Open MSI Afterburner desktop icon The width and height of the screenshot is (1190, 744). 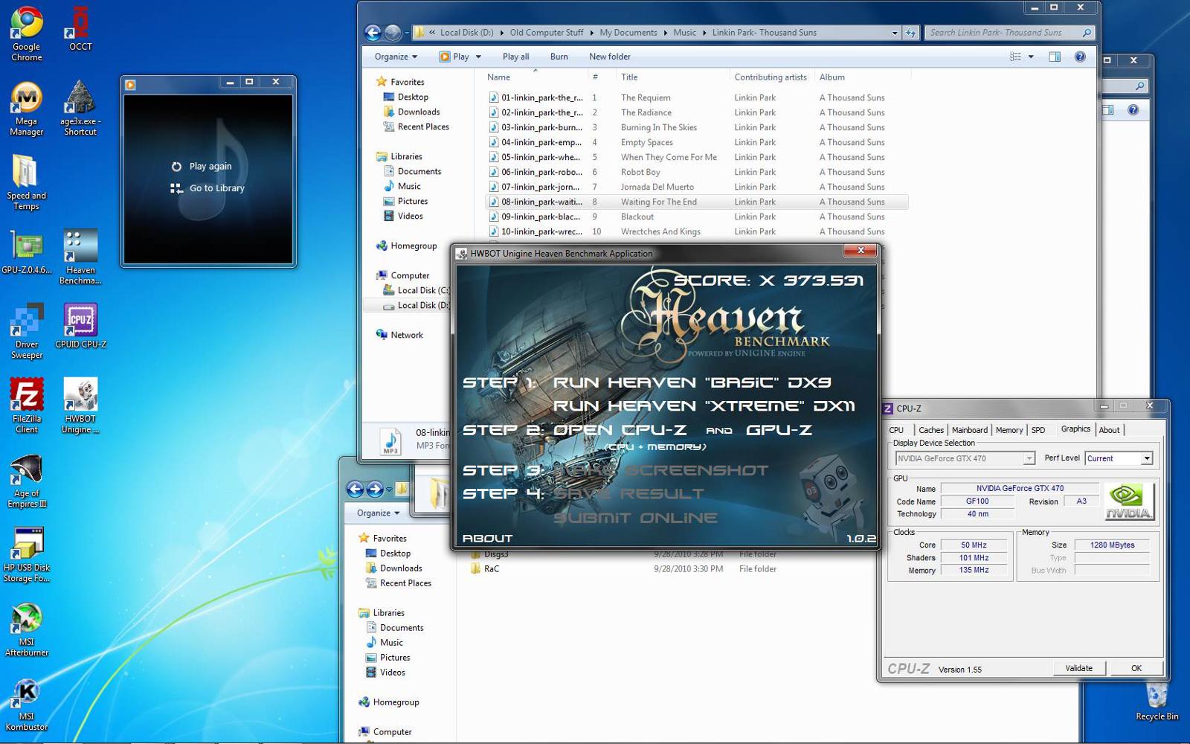coord(26,629)
